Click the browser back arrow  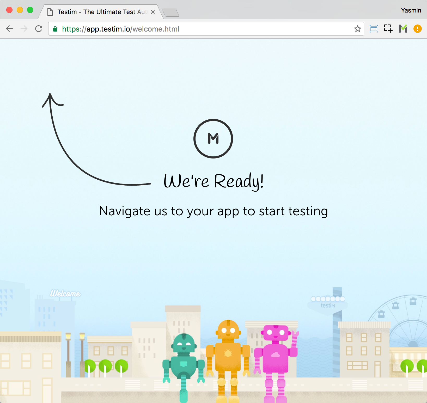click(9, 29)
